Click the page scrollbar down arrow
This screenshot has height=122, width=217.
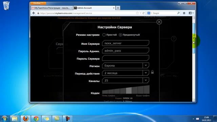194,100
